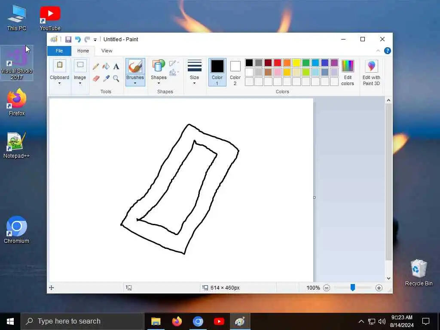Open File Explorer from the taskbar
This screenshot has width=440, height=330.
pos(156,321)
